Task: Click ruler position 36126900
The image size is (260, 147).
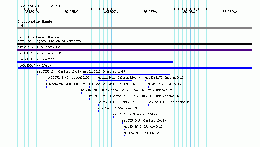Action: (x=230, y=12)
